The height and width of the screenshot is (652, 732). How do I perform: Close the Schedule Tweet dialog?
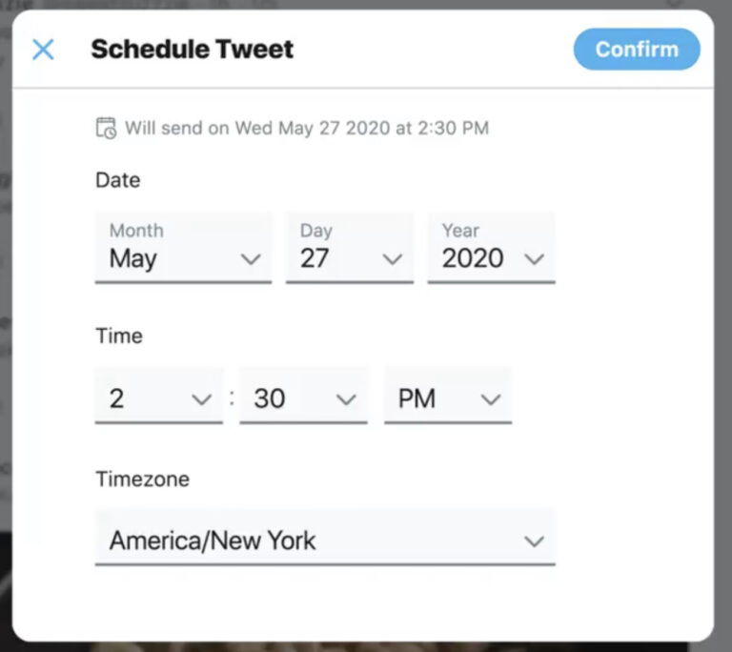point(43,50)
